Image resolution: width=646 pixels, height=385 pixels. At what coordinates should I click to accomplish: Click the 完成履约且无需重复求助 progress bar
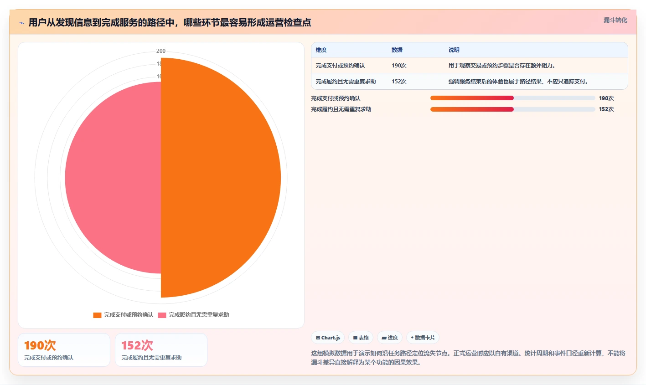pos(512,109)
